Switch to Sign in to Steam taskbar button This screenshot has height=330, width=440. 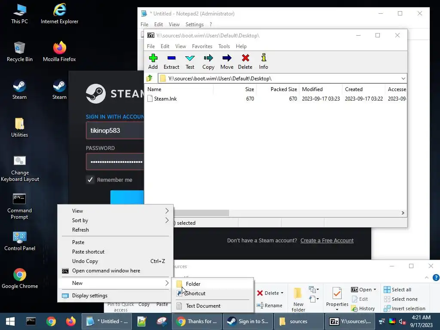(x=248, y=321)
